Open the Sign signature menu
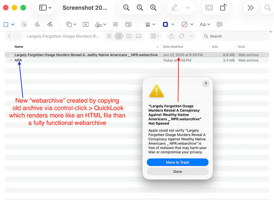 (100, 24)
